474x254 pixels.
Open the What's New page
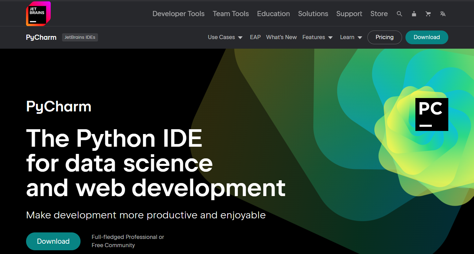point(281,37)
